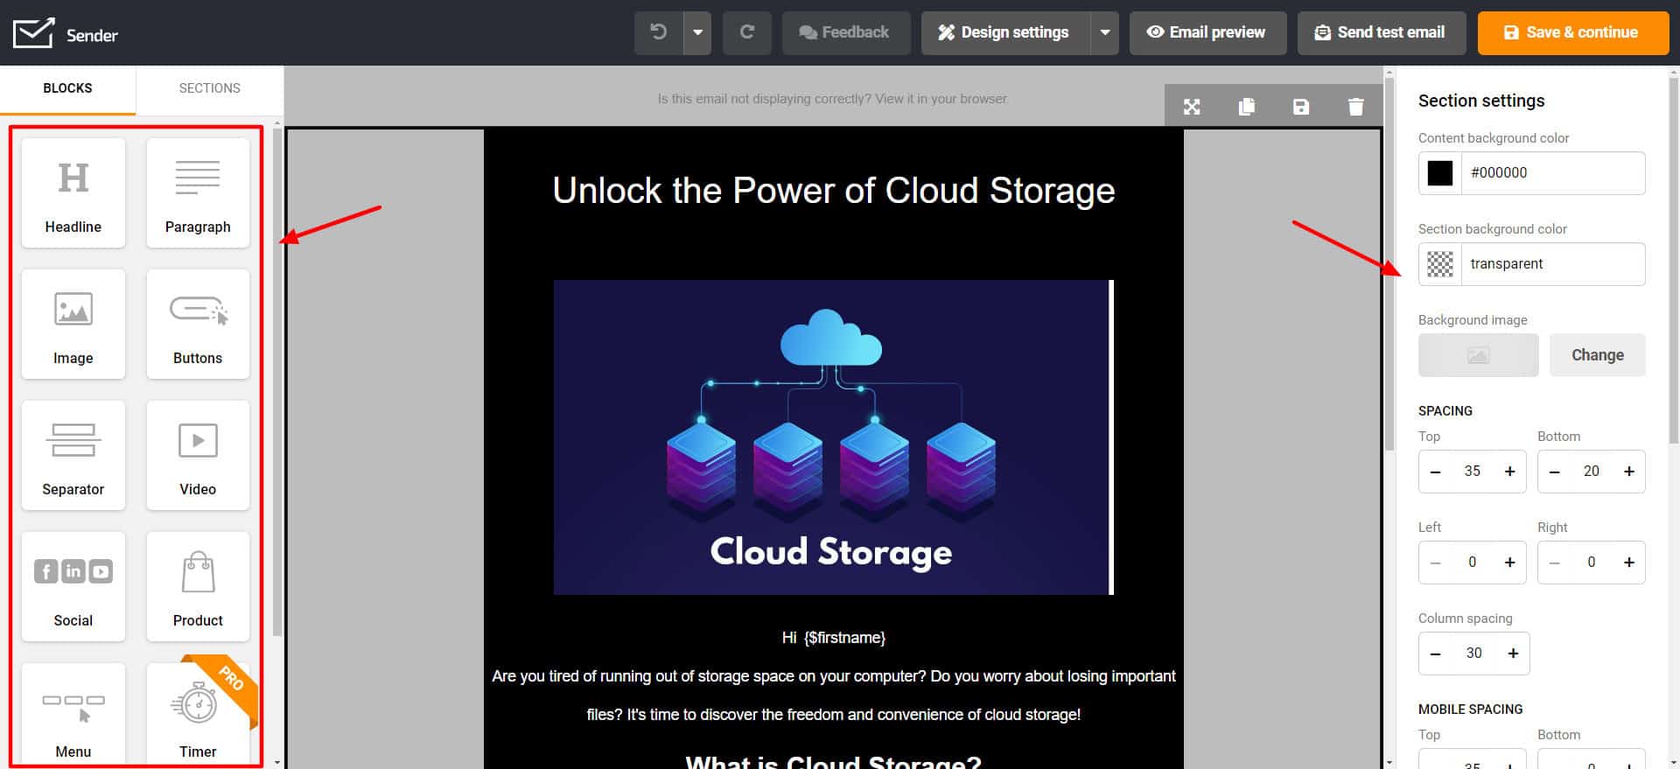Screen dimensions: 1680x769
Task: Click Save & continue button
Action: click(1572, 32)
